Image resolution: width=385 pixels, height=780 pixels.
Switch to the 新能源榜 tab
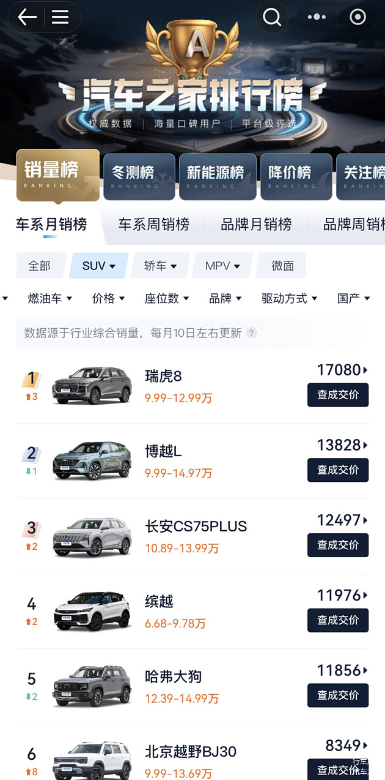[215, 176]
